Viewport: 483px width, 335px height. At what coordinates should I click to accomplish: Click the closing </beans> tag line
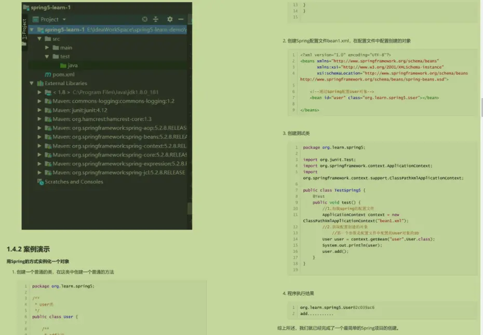click(x=310, y=110)
